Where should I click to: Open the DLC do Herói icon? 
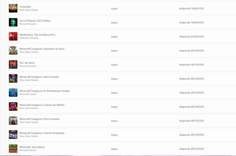[13, 64]
